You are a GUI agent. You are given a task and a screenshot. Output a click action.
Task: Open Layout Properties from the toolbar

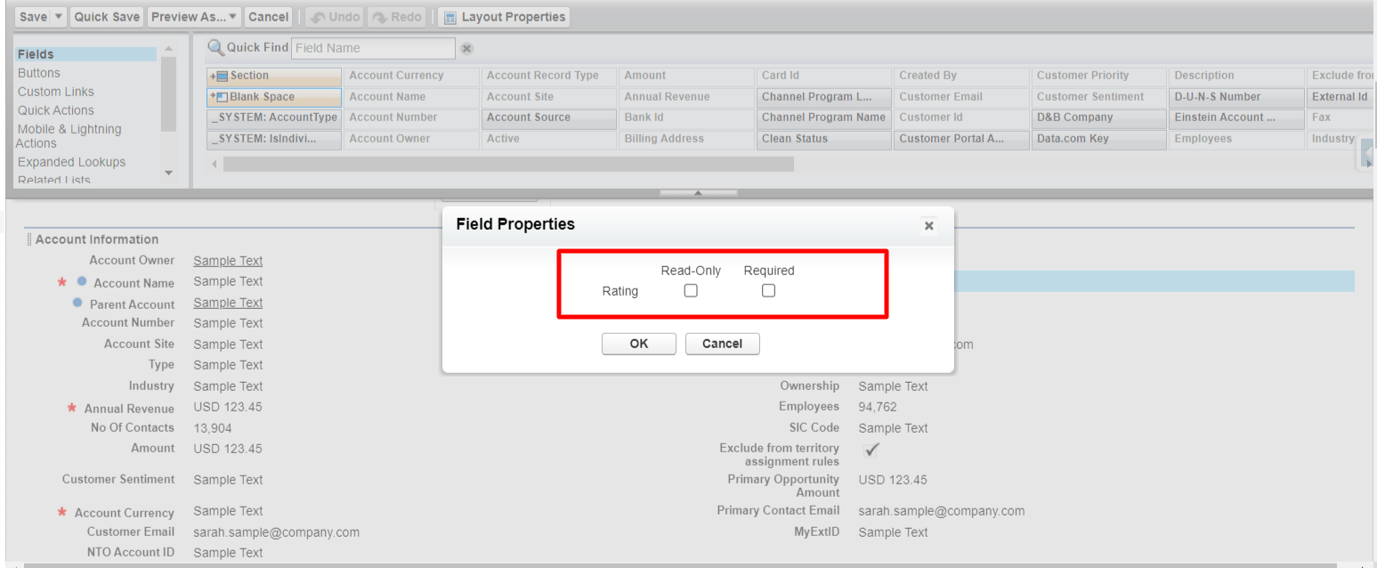pyautogui.click(x=504, y=17)
